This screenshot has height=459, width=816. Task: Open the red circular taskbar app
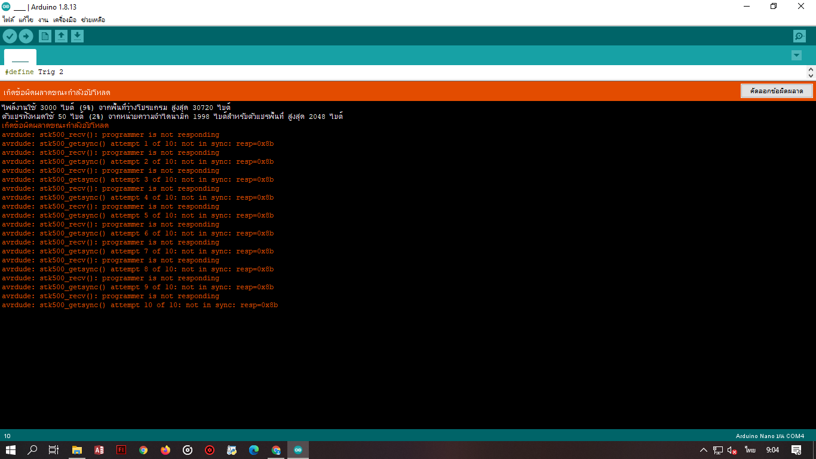tap(210, 450)
